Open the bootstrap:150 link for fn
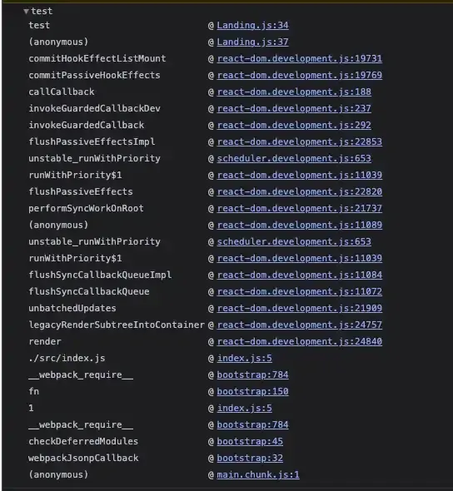Viewport: 453px width, 491px height. click(x=252, y=391)
